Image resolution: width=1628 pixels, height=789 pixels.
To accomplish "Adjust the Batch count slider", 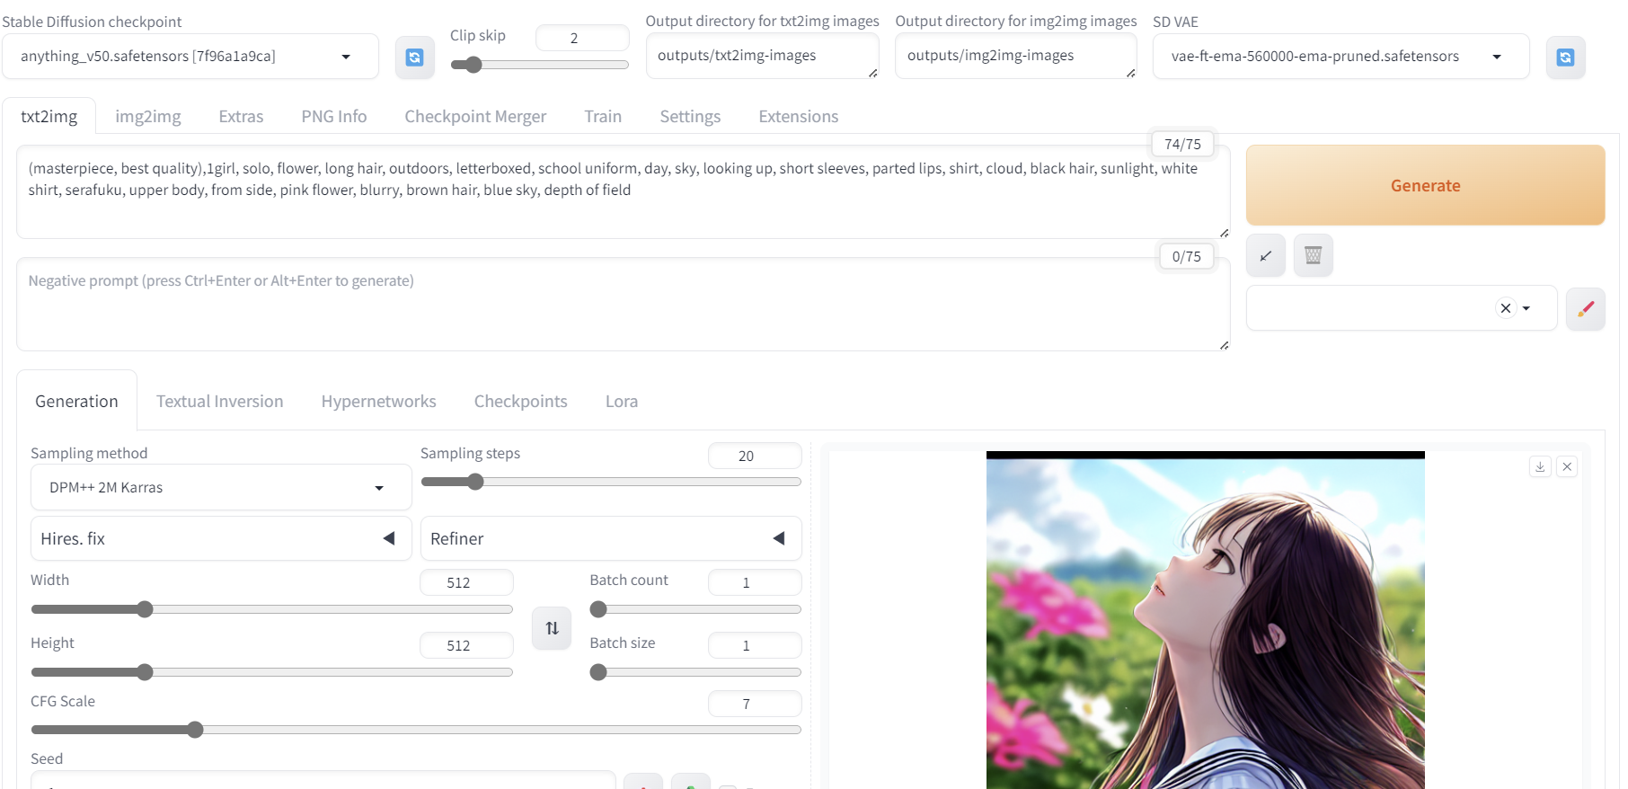I will point(695,609).
